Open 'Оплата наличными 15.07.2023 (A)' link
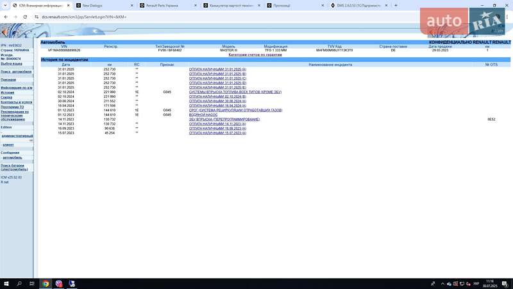 [x=217, y=132]
